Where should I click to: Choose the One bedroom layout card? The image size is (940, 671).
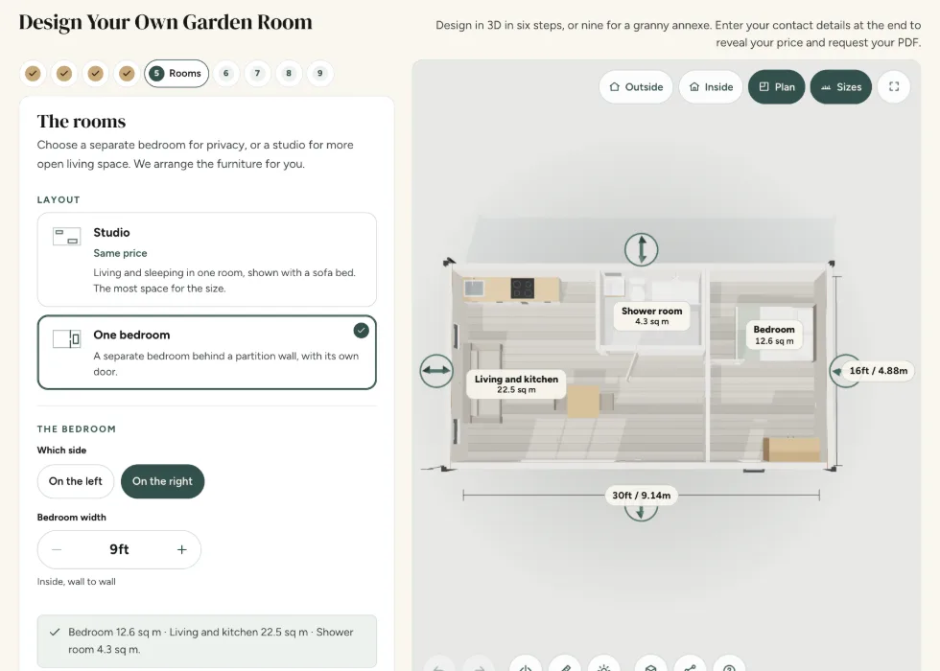coord(207,353)
